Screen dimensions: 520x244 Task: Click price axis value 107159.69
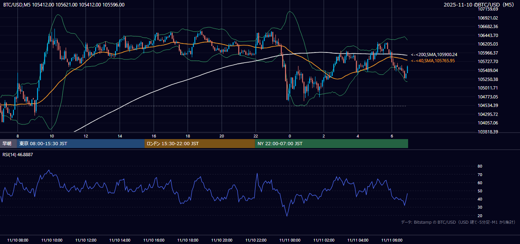488,9
